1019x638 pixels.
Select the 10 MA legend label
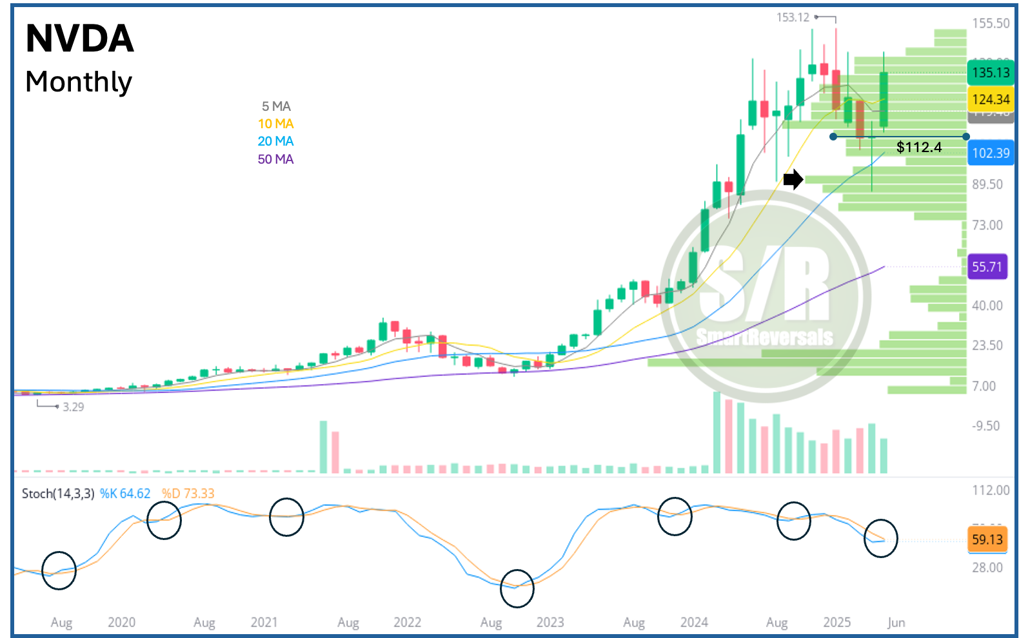[275, 124]
